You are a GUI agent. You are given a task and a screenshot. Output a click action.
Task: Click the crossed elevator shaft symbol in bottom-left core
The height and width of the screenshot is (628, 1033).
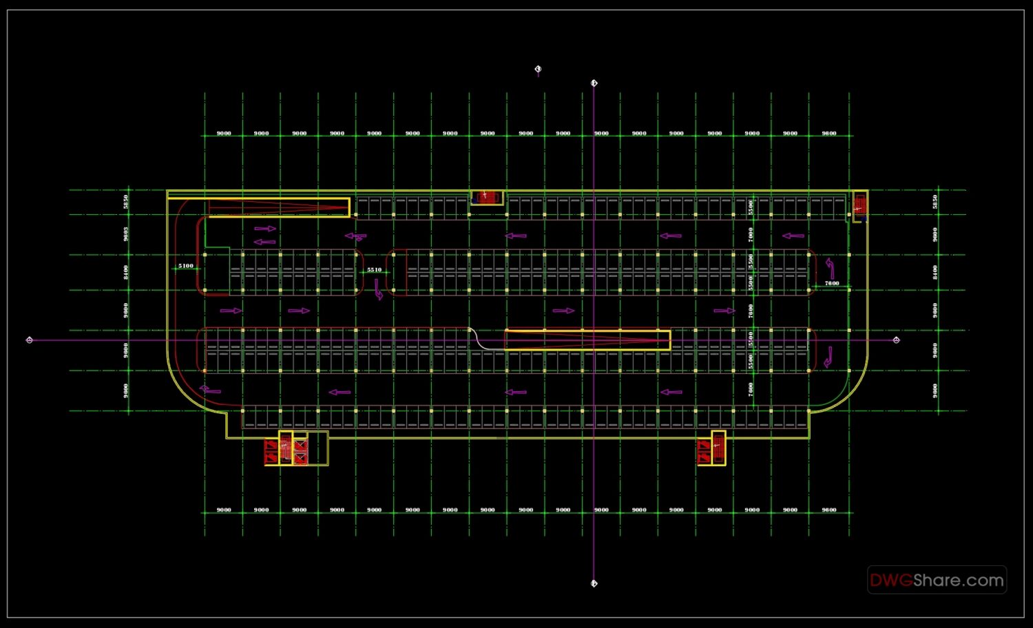(300, 452)
